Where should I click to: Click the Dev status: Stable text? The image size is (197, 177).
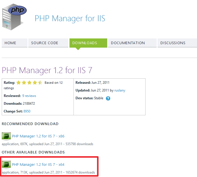(x=89, y=98)
